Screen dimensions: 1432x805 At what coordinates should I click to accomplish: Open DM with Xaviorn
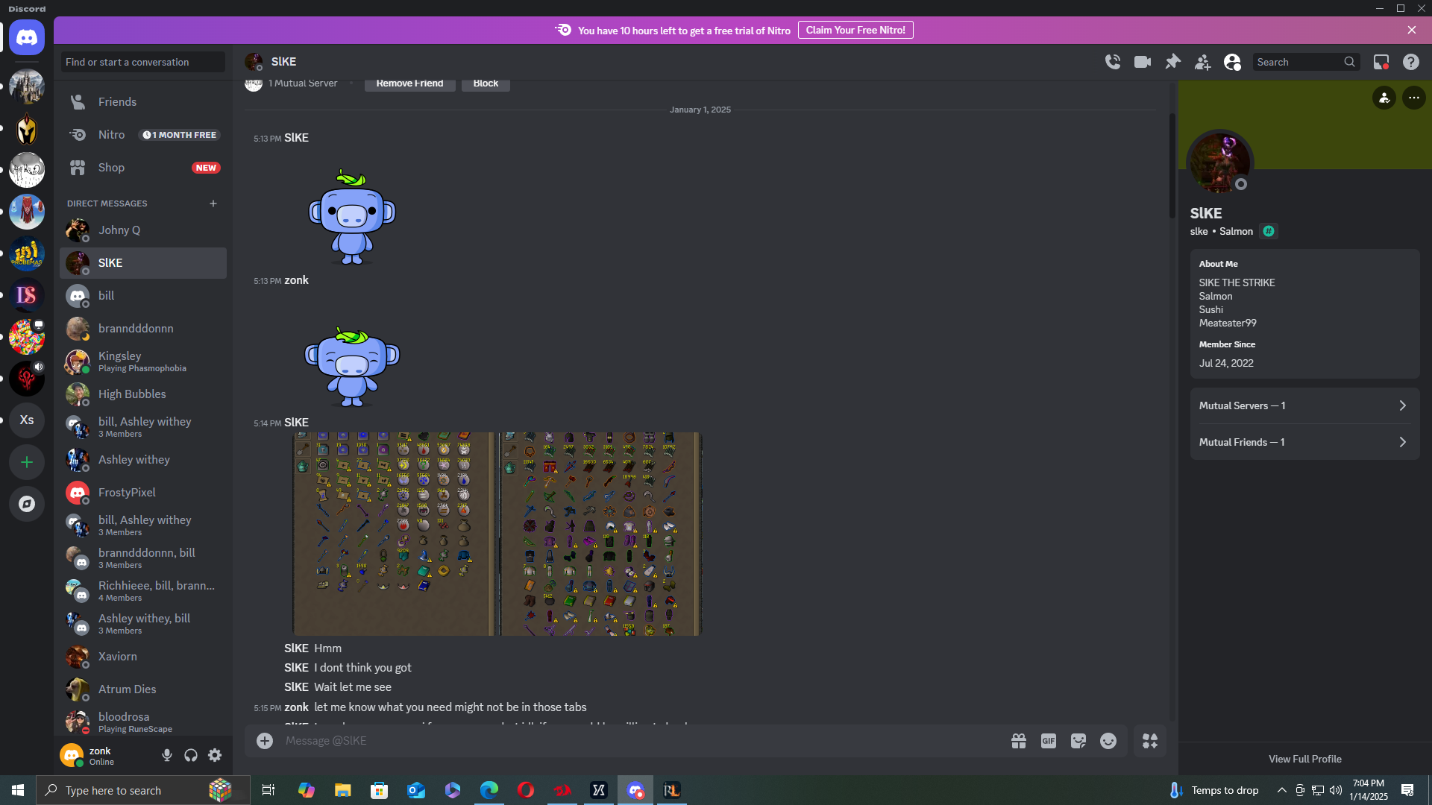click(x=143, y=657)
